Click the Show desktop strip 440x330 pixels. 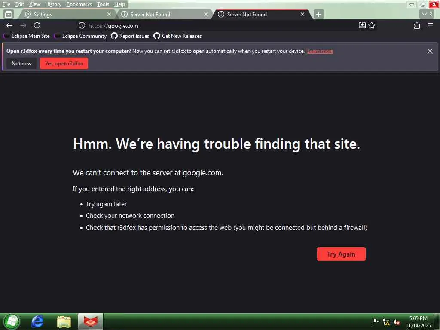click(x=437, y=321)
